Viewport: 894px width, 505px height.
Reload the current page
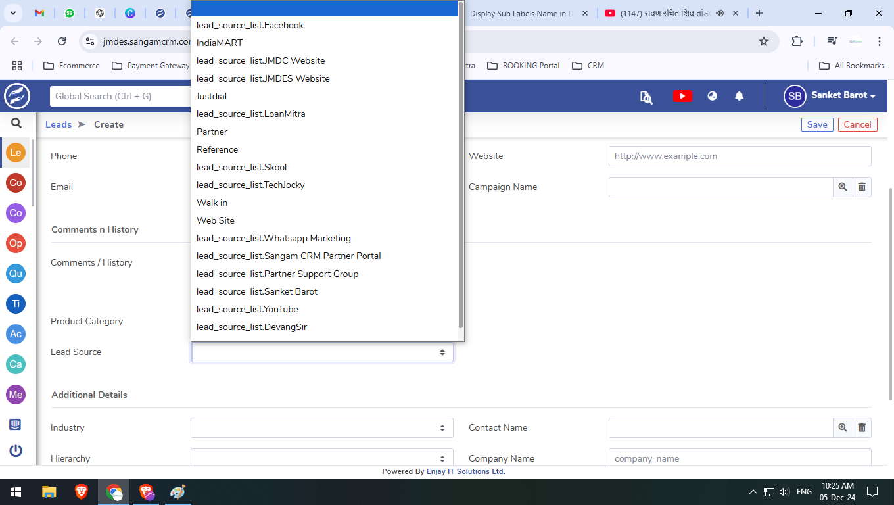pos(62,41)
